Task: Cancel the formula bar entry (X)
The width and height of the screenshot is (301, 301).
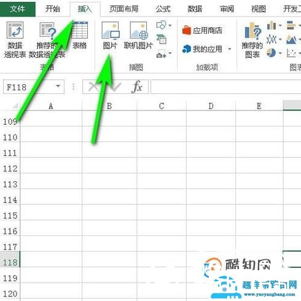Action: tap(93, 87)
